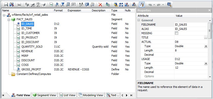Select the Constant Defines/Computes folder

click(34, 74)
